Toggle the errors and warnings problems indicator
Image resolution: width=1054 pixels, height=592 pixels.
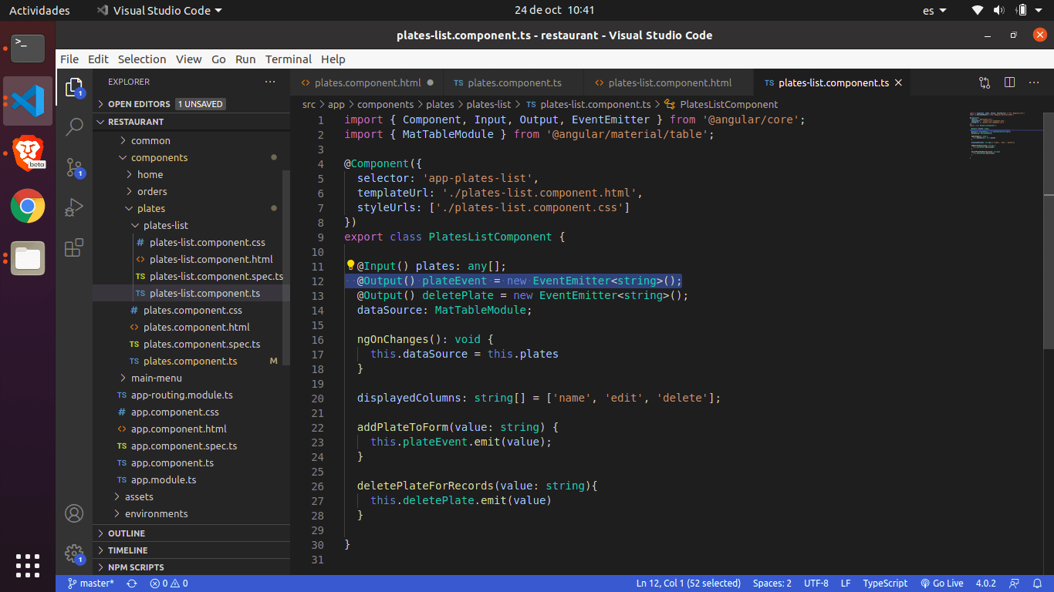pyautogui.click(x=169, y=584)
